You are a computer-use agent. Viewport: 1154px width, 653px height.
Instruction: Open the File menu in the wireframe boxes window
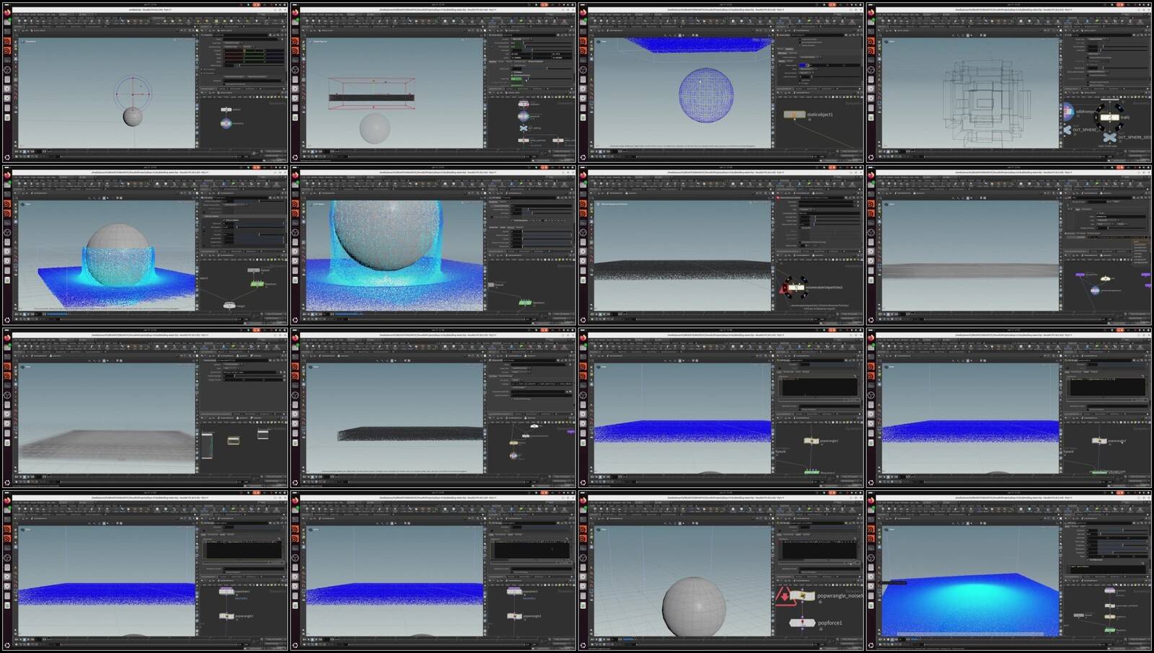881,15
